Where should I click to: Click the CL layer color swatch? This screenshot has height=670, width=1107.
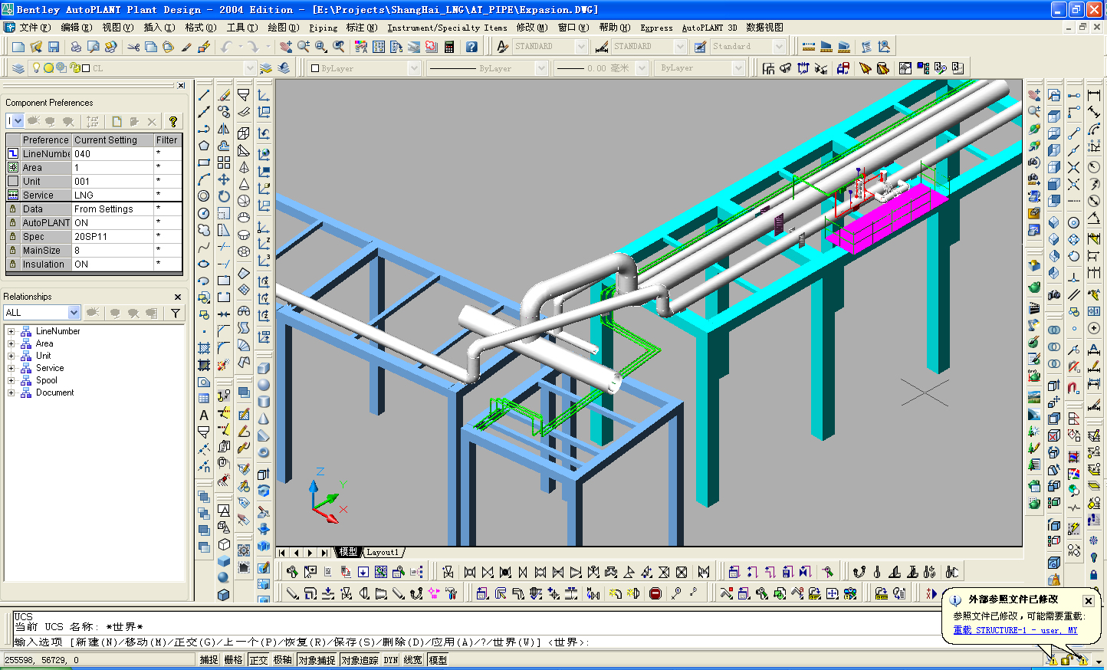85,68
